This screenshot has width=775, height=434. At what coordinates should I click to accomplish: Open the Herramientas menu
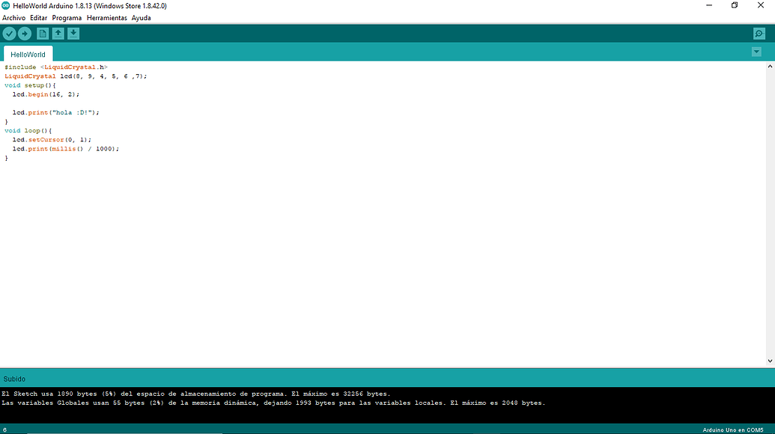[x=106, y=17]
